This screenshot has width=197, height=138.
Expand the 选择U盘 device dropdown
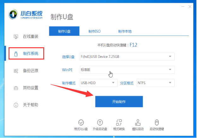127,56
